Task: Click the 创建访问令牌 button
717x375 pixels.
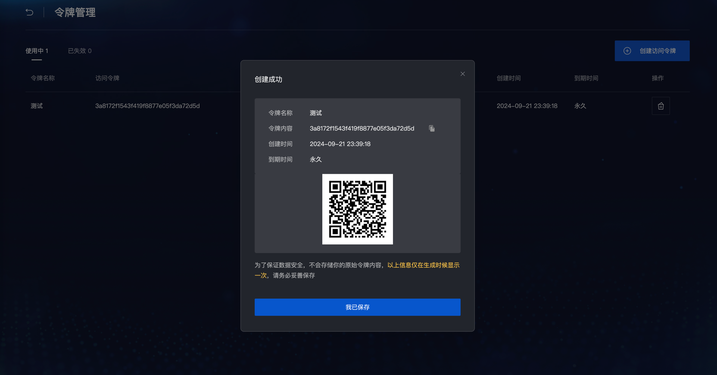Action: point(652,51)
